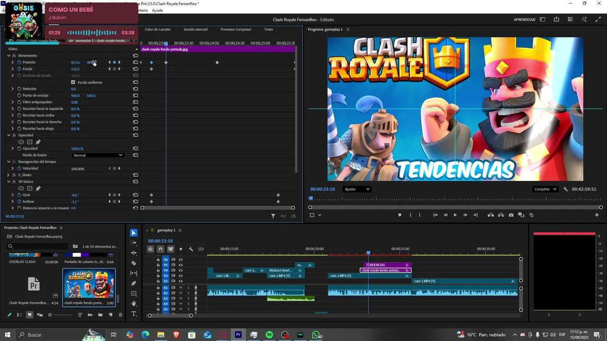Screen dimensions: 607x341
Task: Select Opacidad ellipse mask tool
Action: point(21,142)
